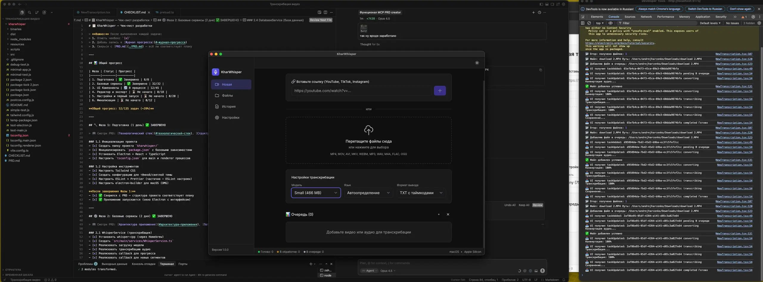Viewport: 763px width, 282px height.
Task: Open the Explorer view in Cursor's sidebar
Action: [22, 12]
